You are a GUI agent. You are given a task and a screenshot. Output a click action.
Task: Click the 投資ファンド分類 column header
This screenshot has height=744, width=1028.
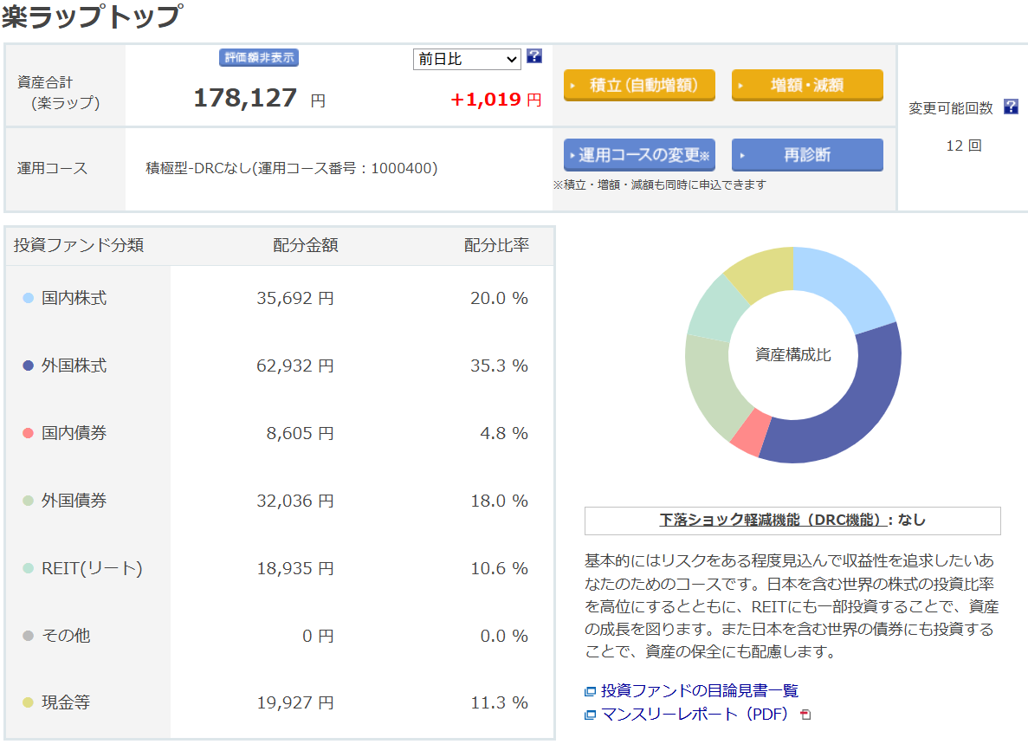[x=79, y=245]
